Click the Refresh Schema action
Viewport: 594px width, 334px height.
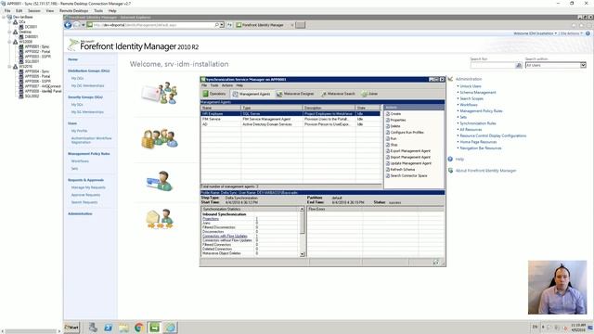point(400,169)
